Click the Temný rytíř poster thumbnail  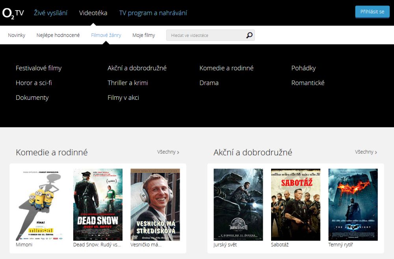353,204
